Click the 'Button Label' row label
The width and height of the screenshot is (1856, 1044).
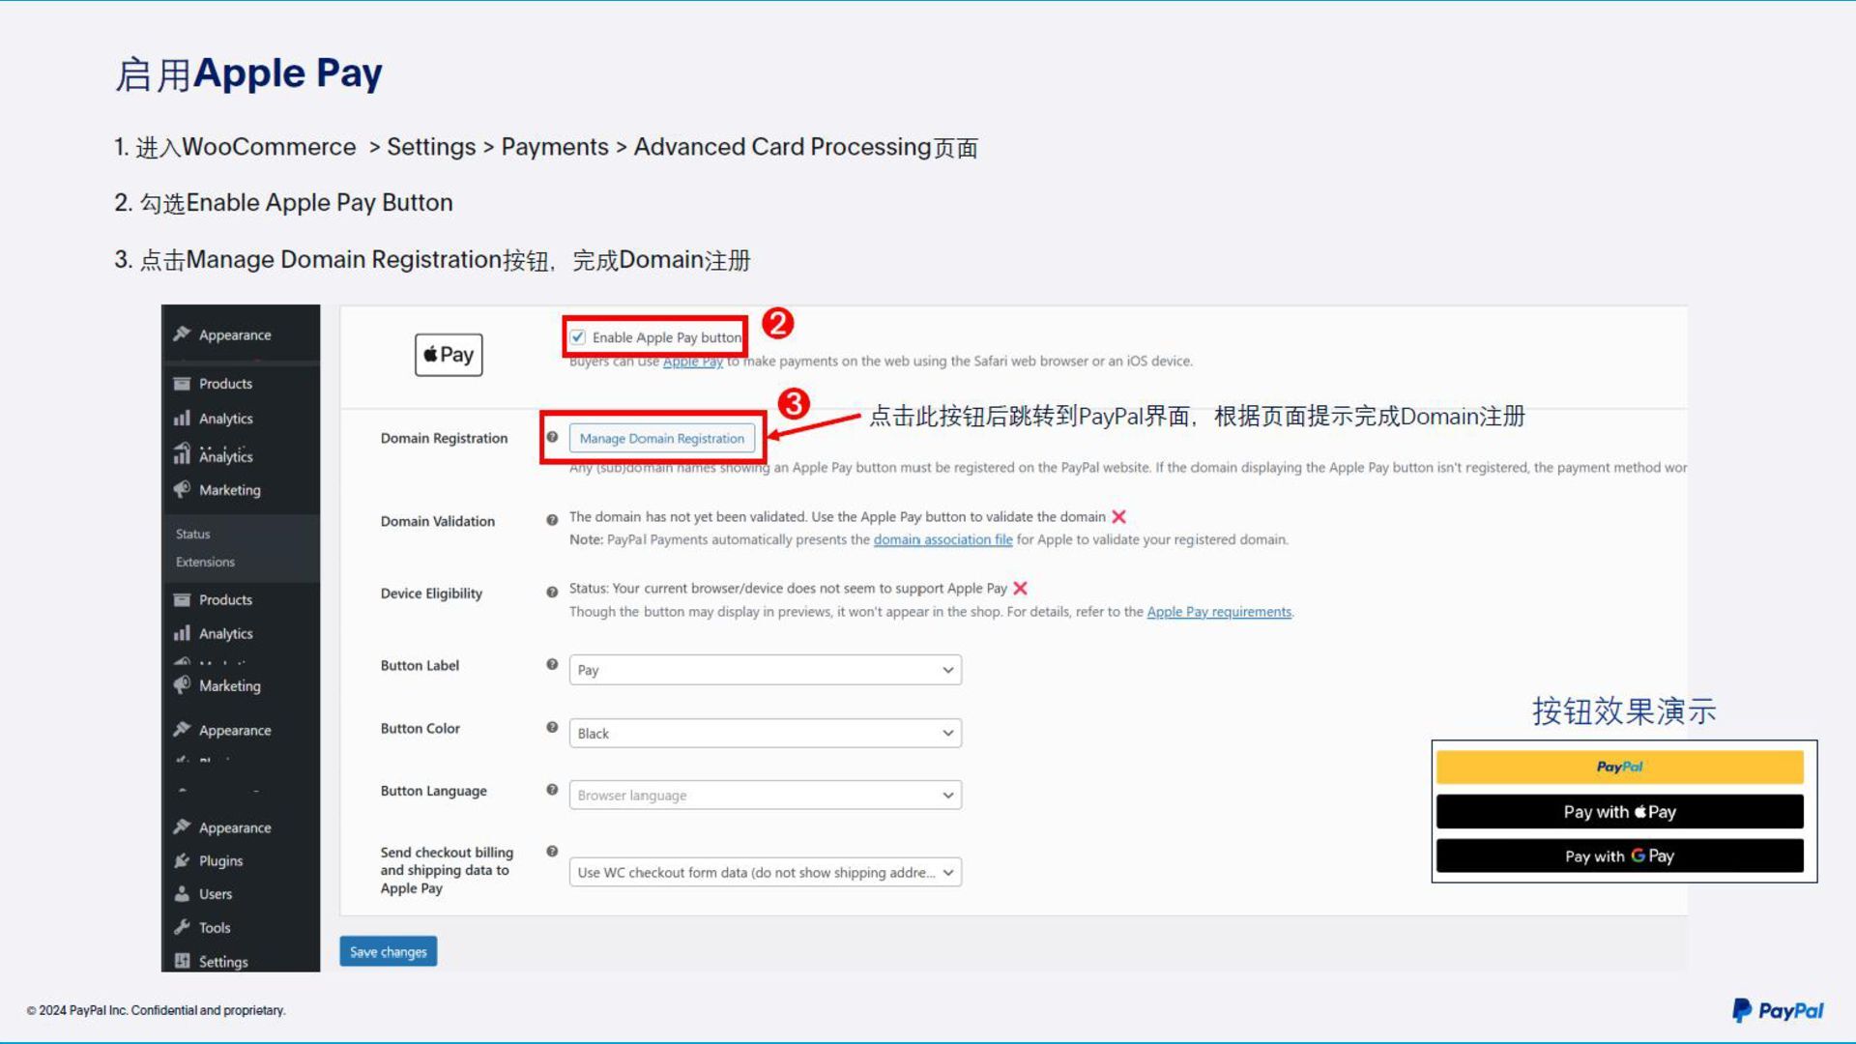pos(420,665)
